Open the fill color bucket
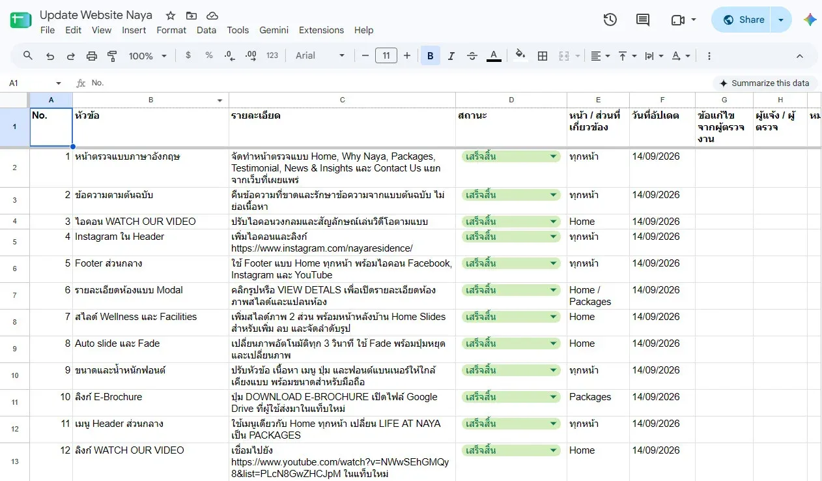Screen dimensions: 822x481 click(x=520, y=55)
